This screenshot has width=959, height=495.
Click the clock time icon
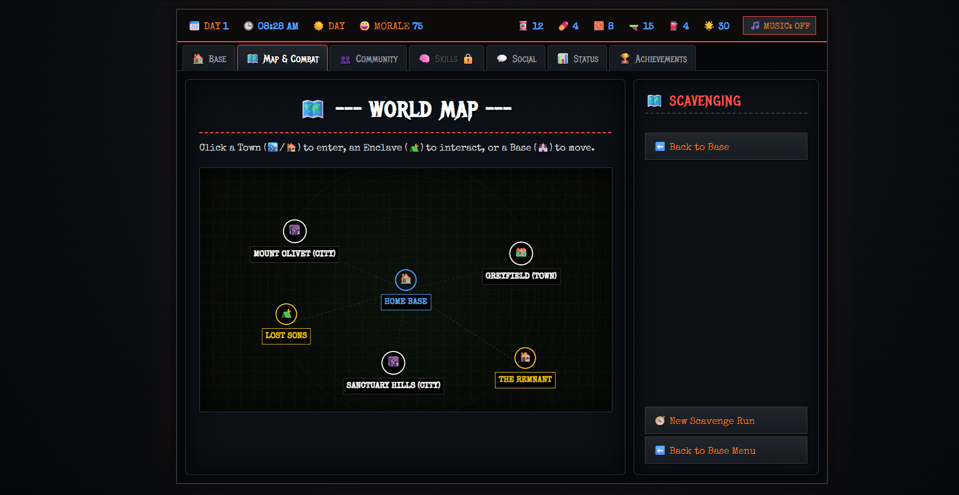249,26
